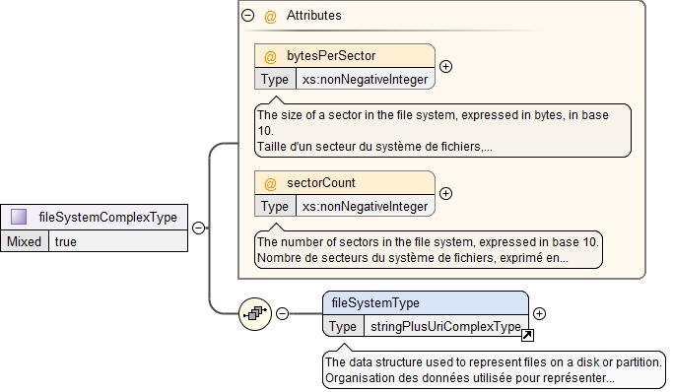The image size is (673, 392).
Task: Click the purple square fileSystemComplexType icon
Action: [19, 217]
